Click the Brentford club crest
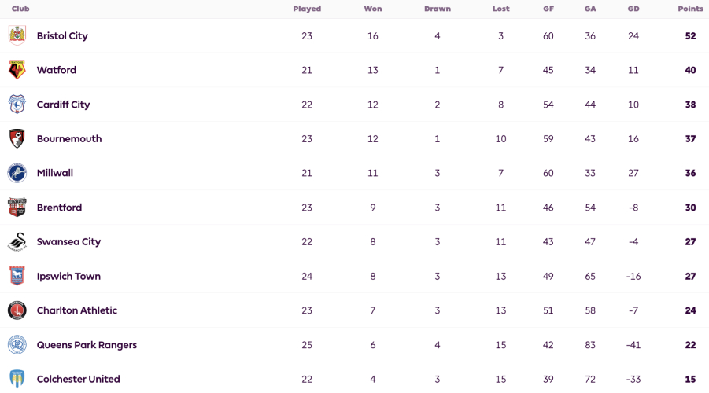709x393 pixels. 17,208
